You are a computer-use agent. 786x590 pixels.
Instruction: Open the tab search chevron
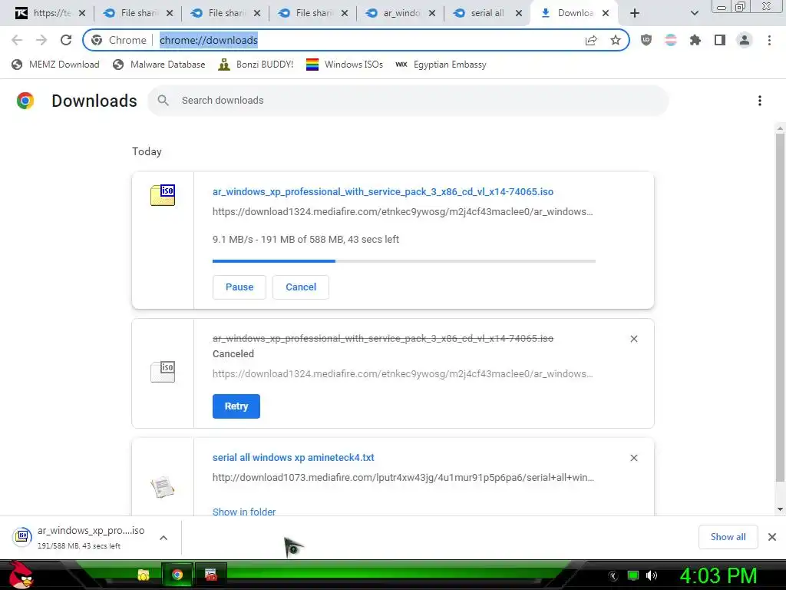[694, 13]
